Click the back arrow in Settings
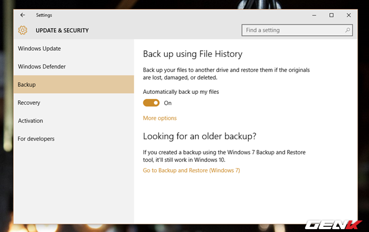The width and height of the screenshot is (369, 232). click(x=22, y=15)
